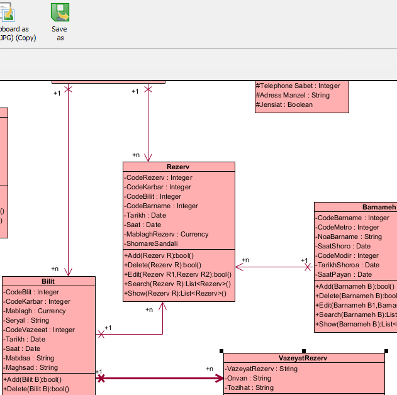The image size is (397, 395).
Task: Click the Onvan : String attribute
Action: click(x=248, y=378)
